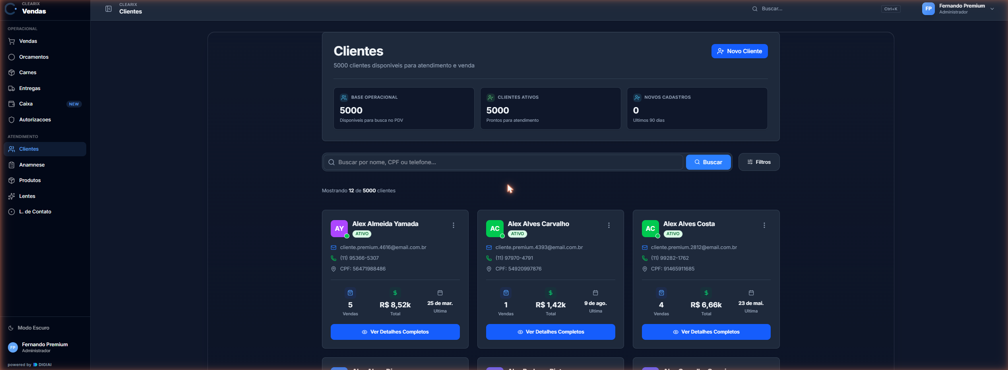This screenshot has height=370, width=1008.
Task: Focus the name, CPF or phone search field
Action: coord(503,162)
